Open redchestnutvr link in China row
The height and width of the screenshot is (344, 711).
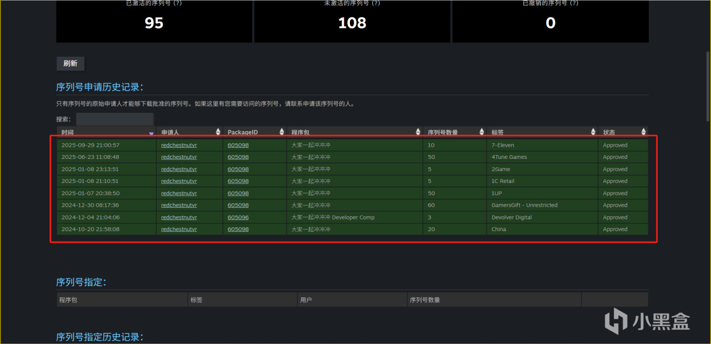pos(179,229)
